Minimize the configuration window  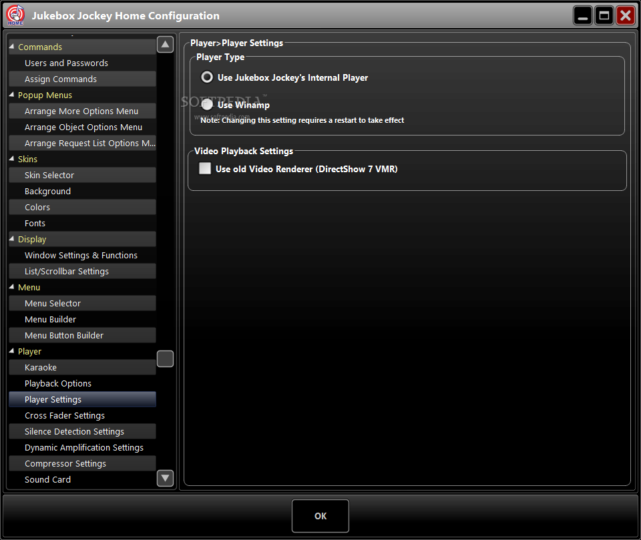[x=583, y=16]
